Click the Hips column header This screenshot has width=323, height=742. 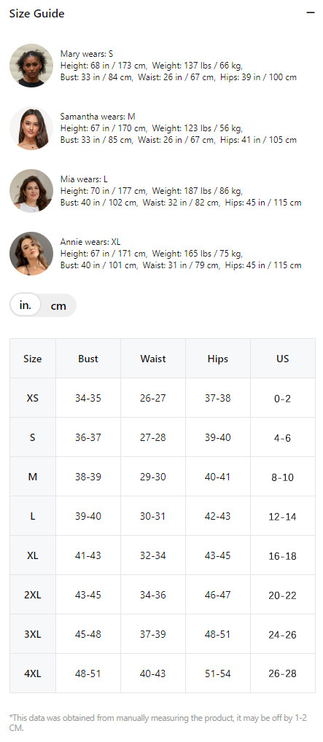point(218,359)
